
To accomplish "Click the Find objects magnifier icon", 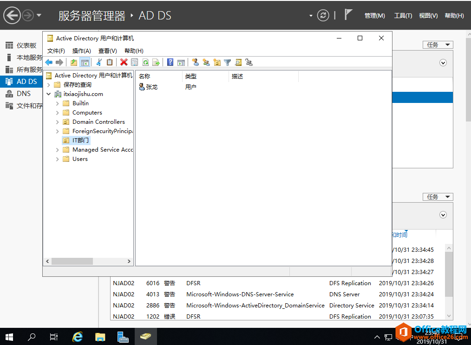I will click(238, 63).
